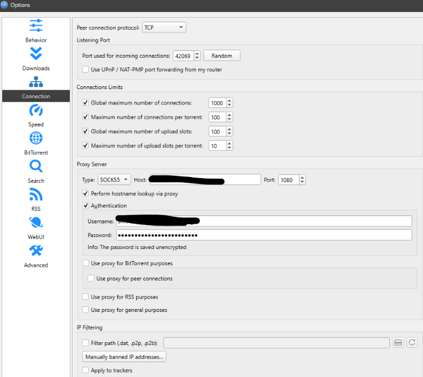Open the Peer connection protocol dropdown

[x=163, y=27]
